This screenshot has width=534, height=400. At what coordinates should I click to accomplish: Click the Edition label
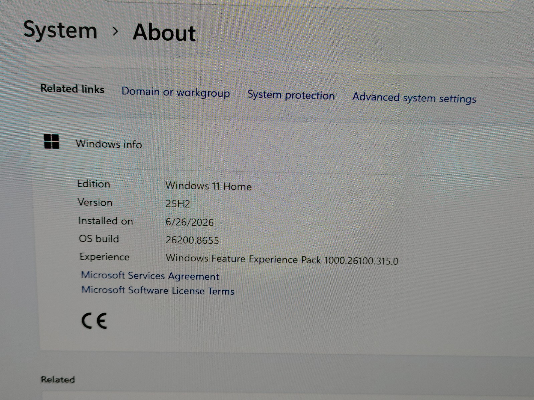(94, 184)
